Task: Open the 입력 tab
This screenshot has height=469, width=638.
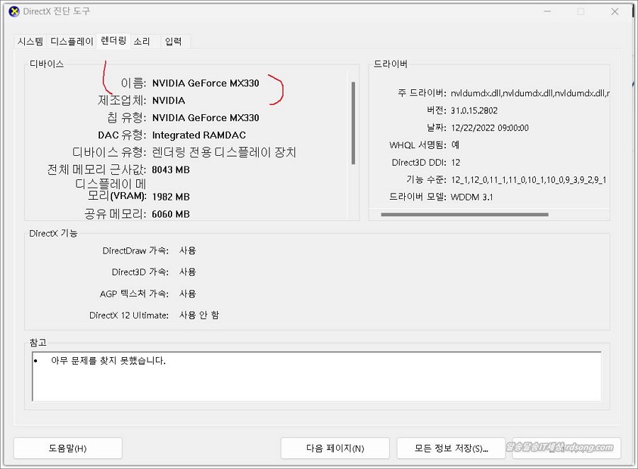Action: pos(174,42)
